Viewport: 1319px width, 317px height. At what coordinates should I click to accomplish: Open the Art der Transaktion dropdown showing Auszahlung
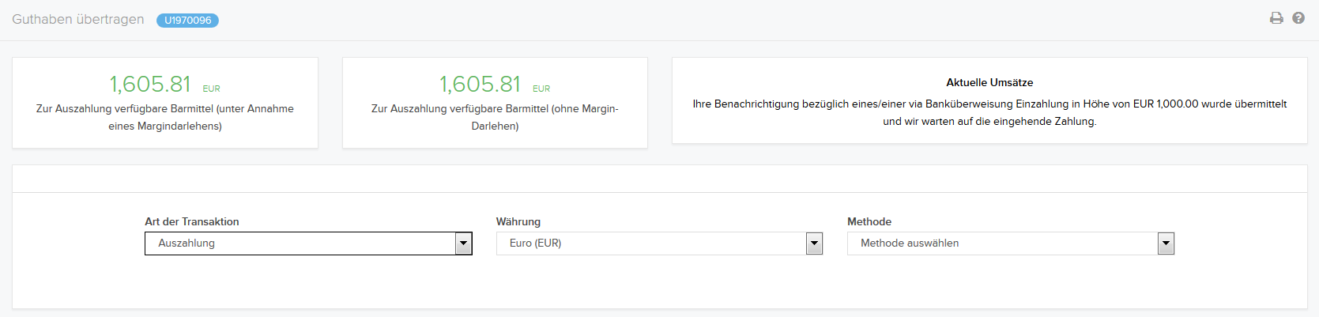308,243
